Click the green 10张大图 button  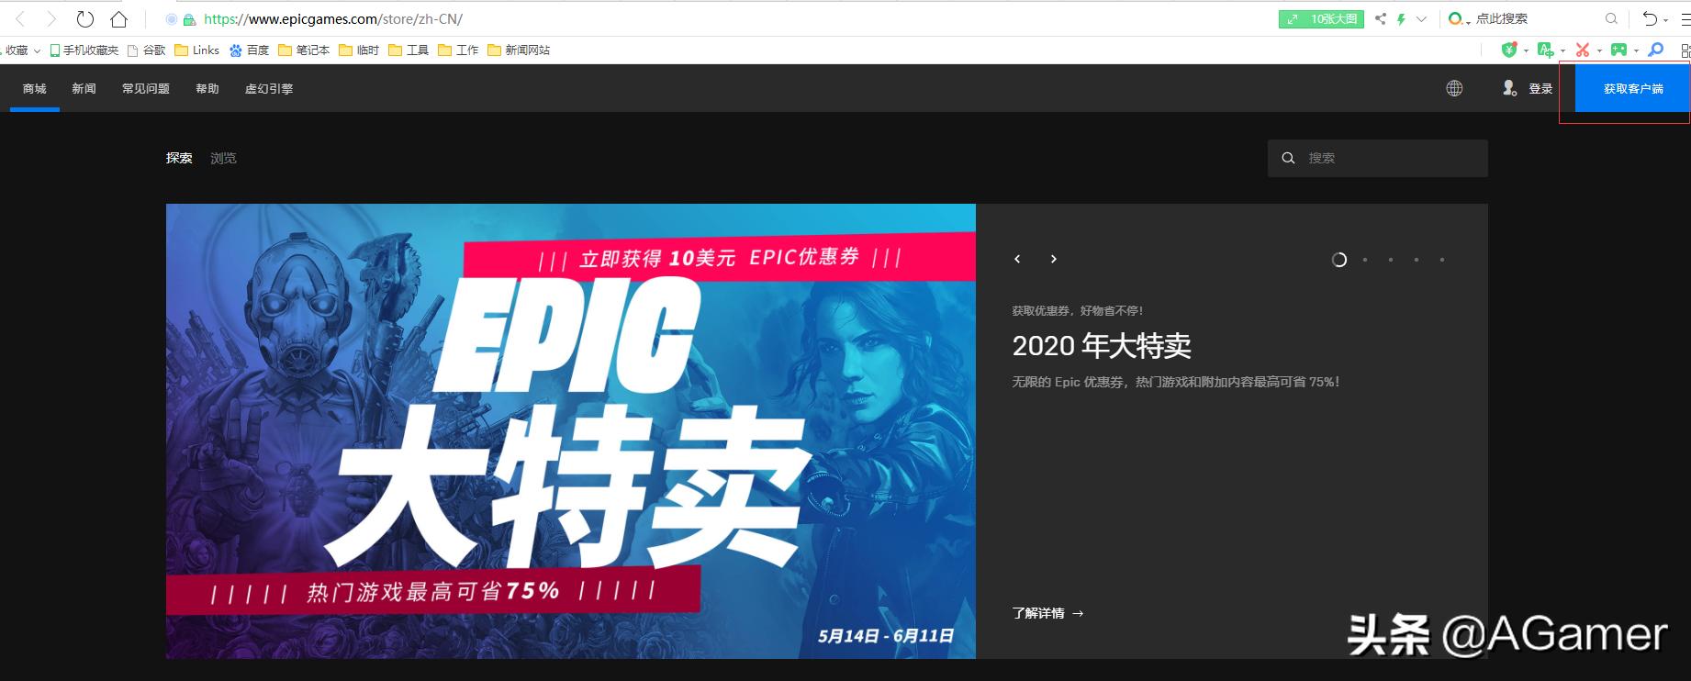pos(1321,18)
